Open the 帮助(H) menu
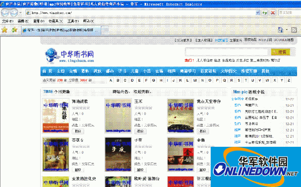Image resolution: width=301 pixels, height=187 pixels. (x=89, y=21)
